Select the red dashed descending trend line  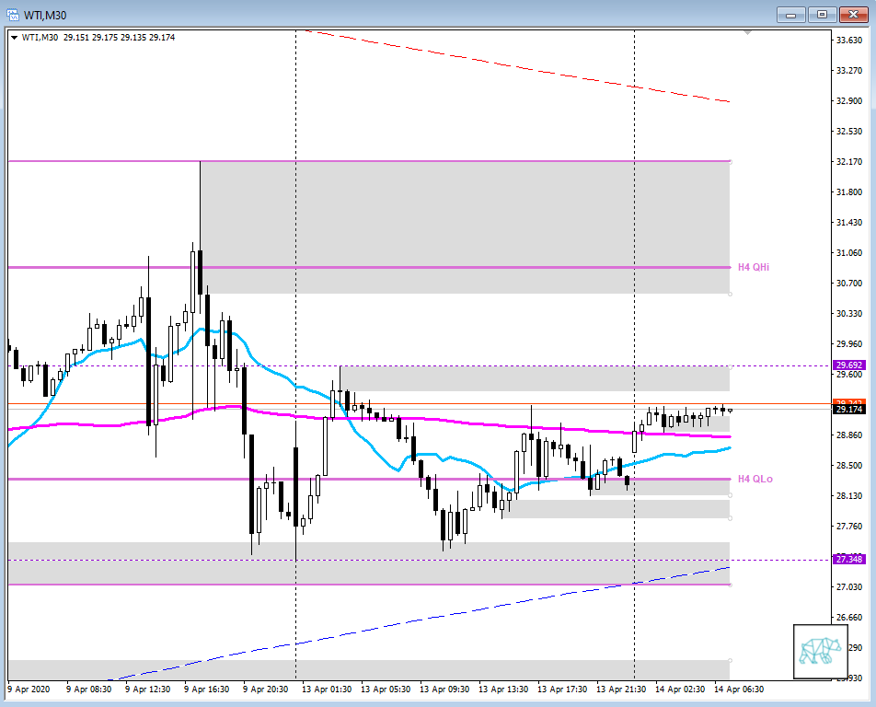coord(515,66)
